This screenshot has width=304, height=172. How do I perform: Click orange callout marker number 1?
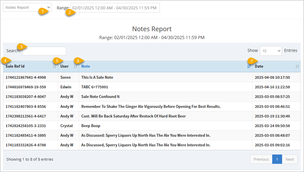click(42, 11)
